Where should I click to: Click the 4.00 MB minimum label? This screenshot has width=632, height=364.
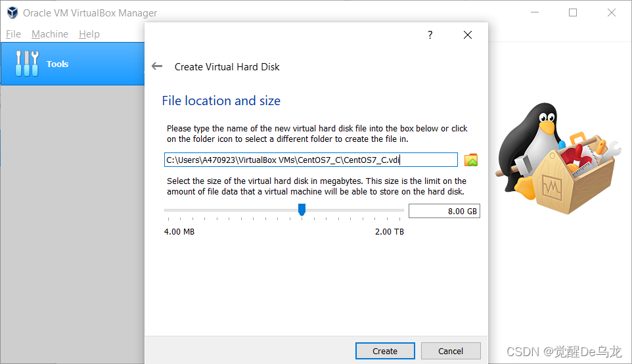point(179,232)
